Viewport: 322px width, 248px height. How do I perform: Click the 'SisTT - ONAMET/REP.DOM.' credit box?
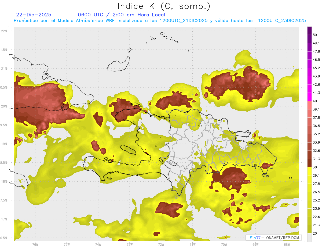274,238
